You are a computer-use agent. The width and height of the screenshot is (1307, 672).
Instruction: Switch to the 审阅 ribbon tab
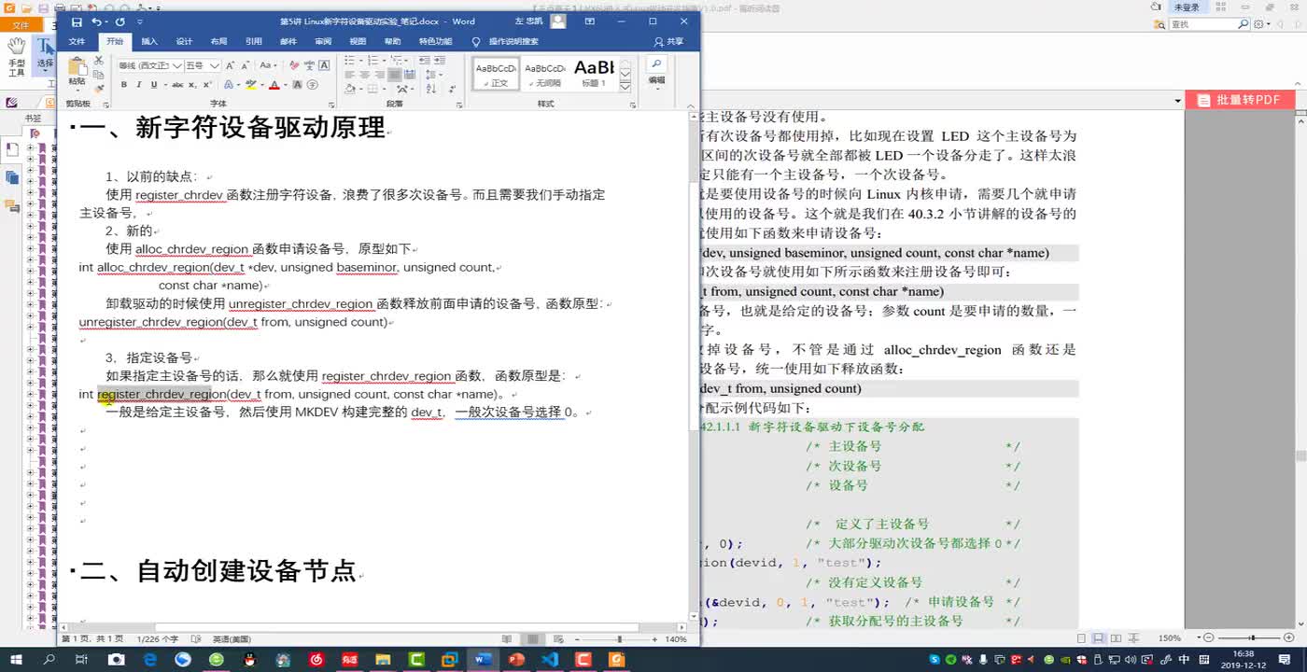click(323, 41)
